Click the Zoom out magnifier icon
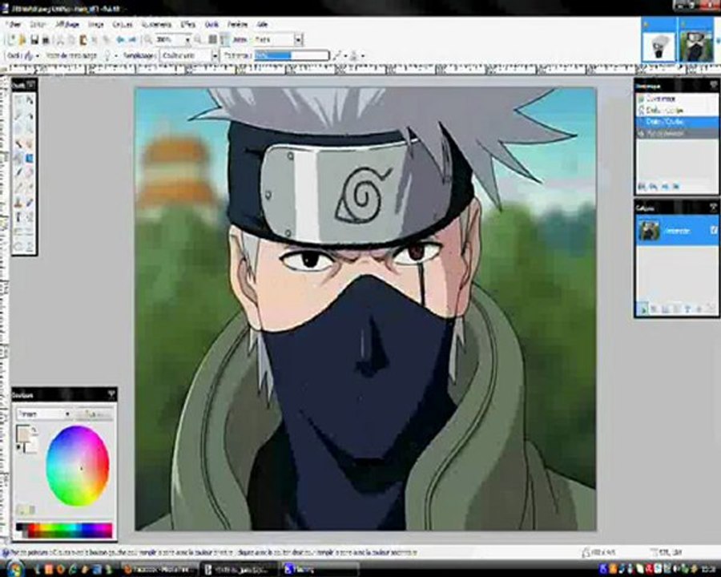Viewport: 721px width, 577px height. click(x=148, y=40)
